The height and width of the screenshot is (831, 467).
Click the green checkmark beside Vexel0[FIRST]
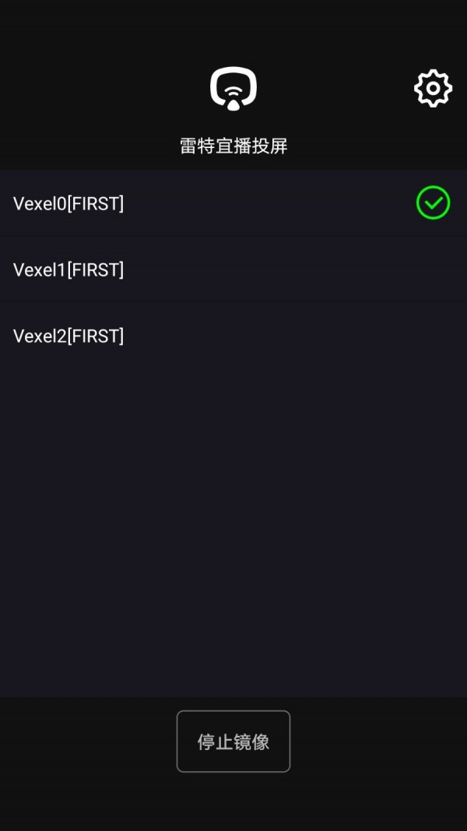click(433, 203)
